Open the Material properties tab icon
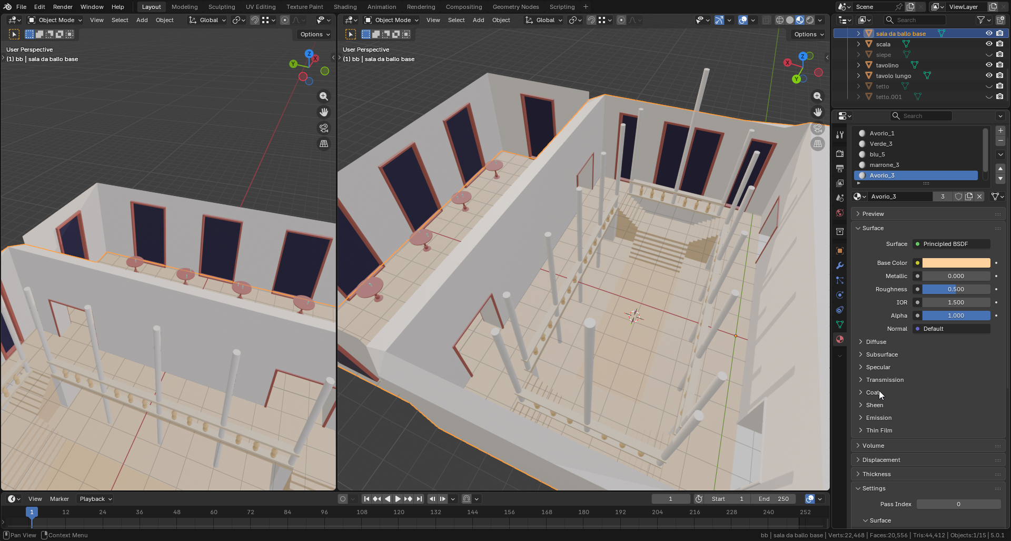This screenshot has width=1011, height=541. pos(840,339)
